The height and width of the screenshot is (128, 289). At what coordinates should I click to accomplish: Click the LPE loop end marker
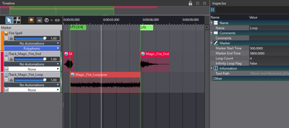146,28
